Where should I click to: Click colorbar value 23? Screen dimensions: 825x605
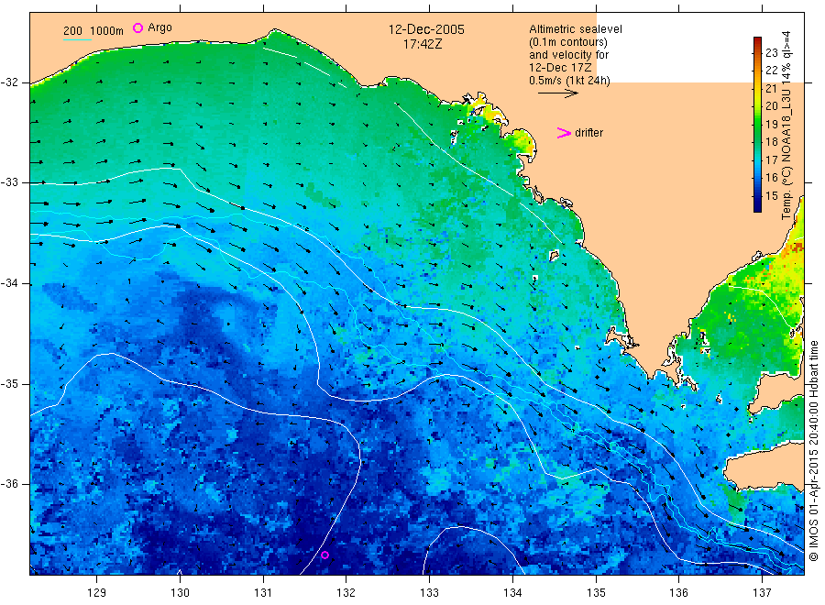771,52
